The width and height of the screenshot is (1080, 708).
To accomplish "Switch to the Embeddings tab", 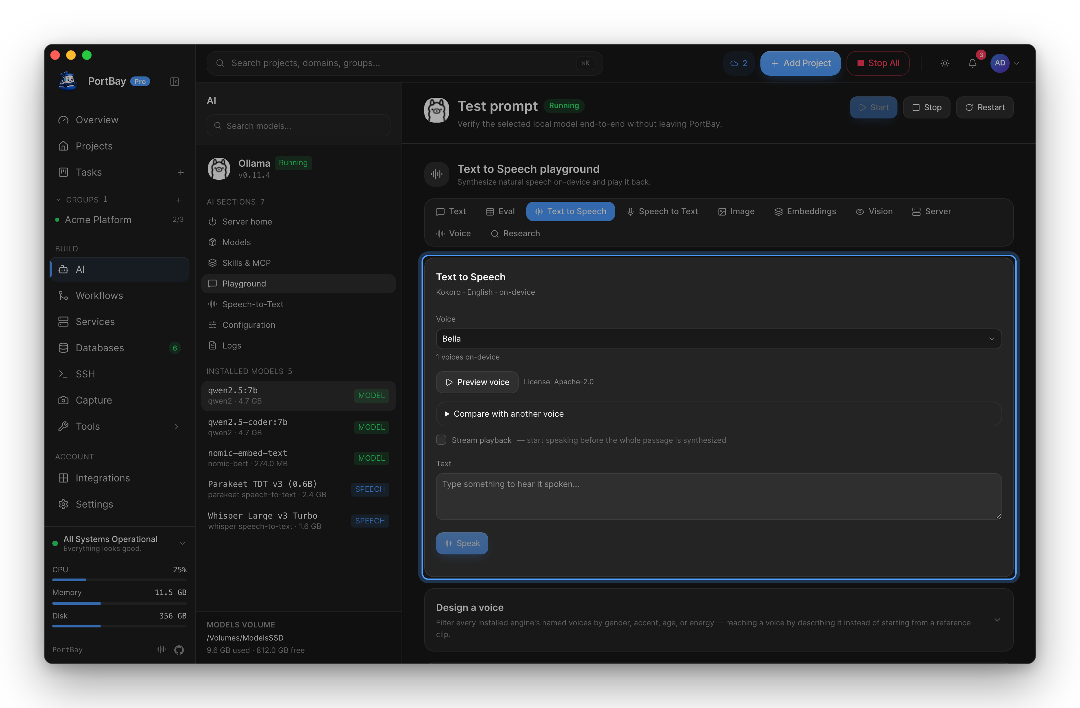I will [x=805, y=211].
